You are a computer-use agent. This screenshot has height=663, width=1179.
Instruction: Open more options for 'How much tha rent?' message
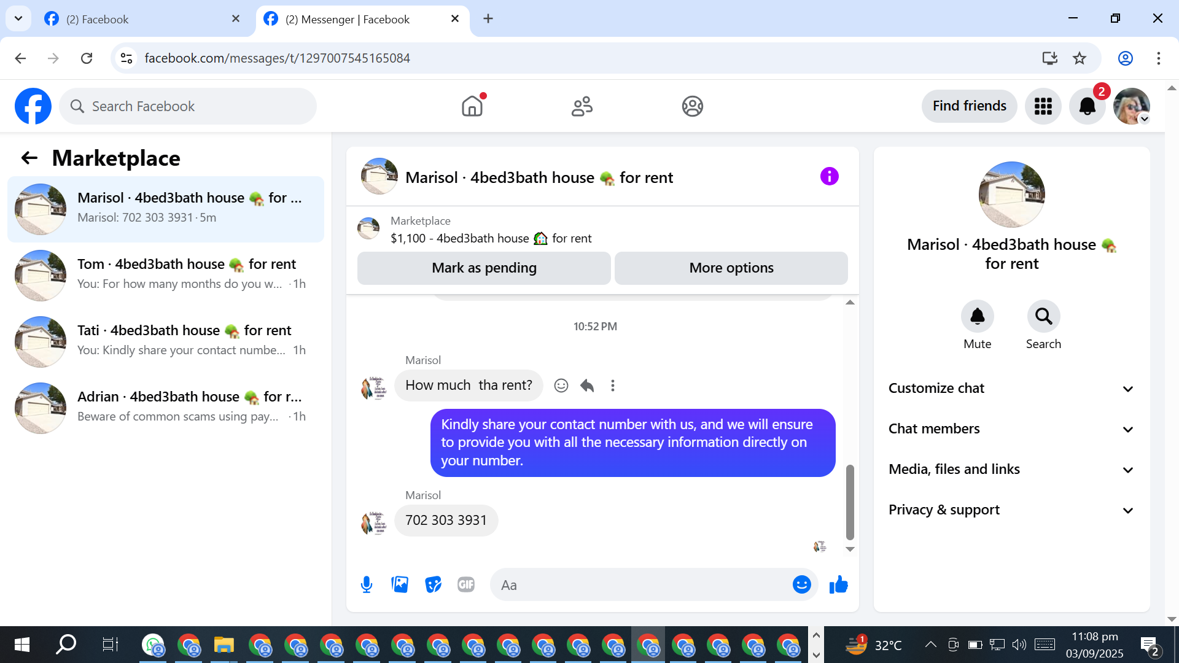coord(612,386)
